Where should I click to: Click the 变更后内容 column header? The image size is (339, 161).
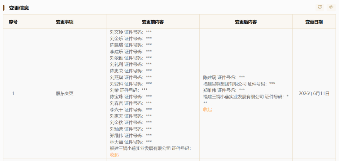point(246,22)
